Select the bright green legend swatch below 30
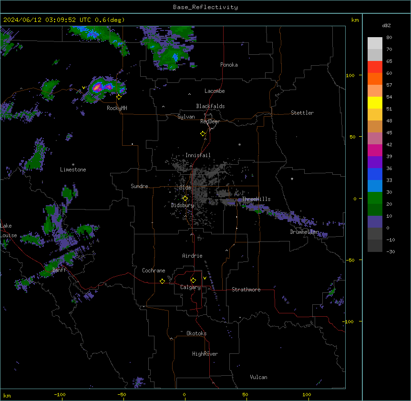Viewport: 411px width, 401px height. tap(375, 198)
